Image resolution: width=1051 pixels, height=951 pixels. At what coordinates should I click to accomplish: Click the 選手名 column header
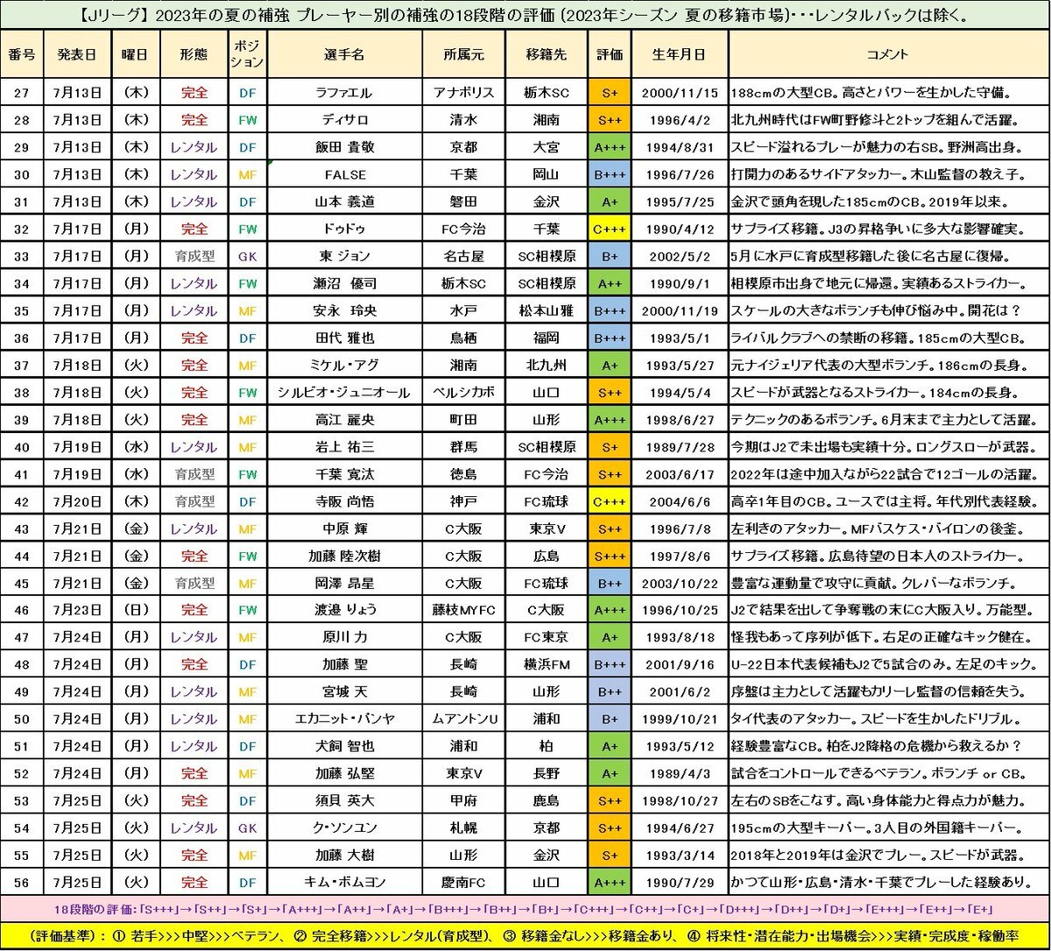tap(343, 55)
